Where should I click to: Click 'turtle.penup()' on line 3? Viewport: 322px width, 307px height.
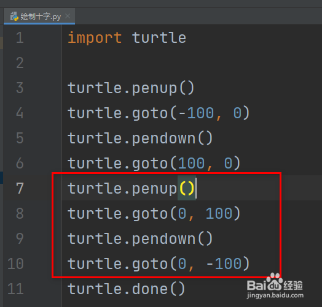(x=131, y=88)
